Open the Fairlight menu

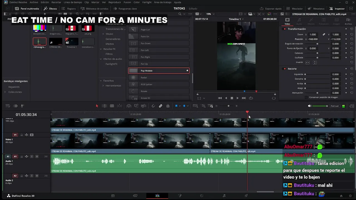147,2
